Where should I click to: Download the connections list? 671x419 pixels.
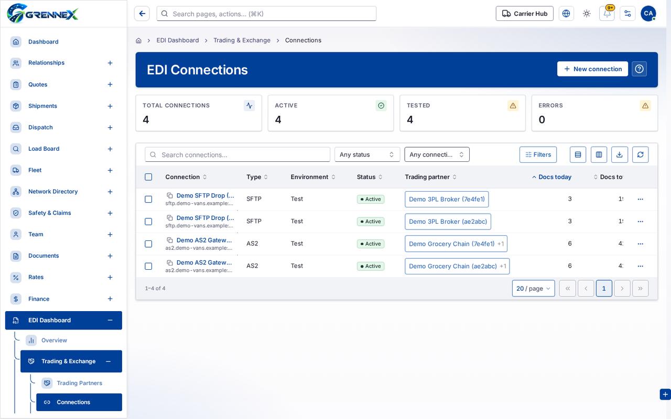[620, 155]
